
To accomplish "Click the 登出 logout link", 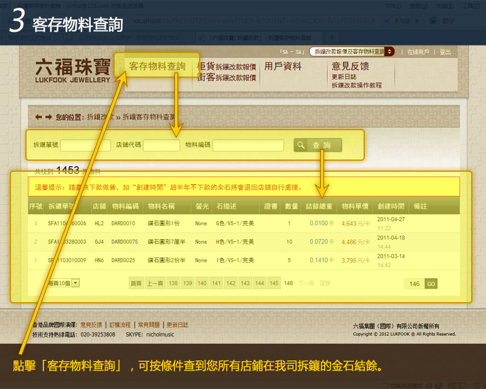I will point(445,52).
